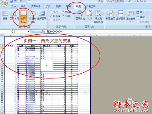Viewport: 152px width, 114px height.
Task: Click 取消隐藏 unhide window
Action: pyautogui.click(x=143, y=22)
